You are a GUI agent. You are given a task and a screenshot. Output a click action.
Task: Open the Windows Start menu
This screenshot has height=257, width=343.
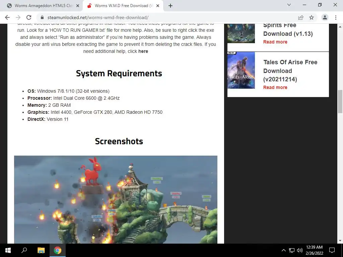pos(8,250)
